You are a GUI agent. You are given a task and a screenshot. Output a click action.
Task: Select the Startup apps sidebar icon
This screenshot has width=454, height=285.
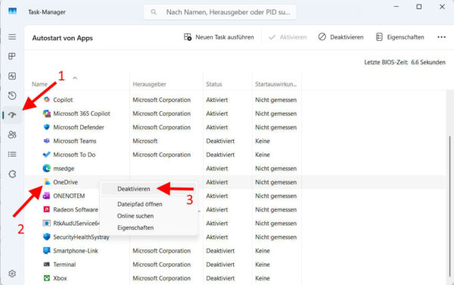coord(12,115)
